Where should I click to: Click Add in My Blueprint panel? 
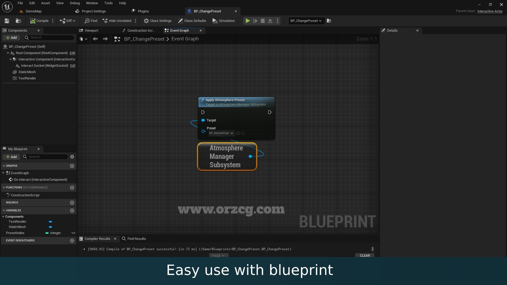point(11,157)
